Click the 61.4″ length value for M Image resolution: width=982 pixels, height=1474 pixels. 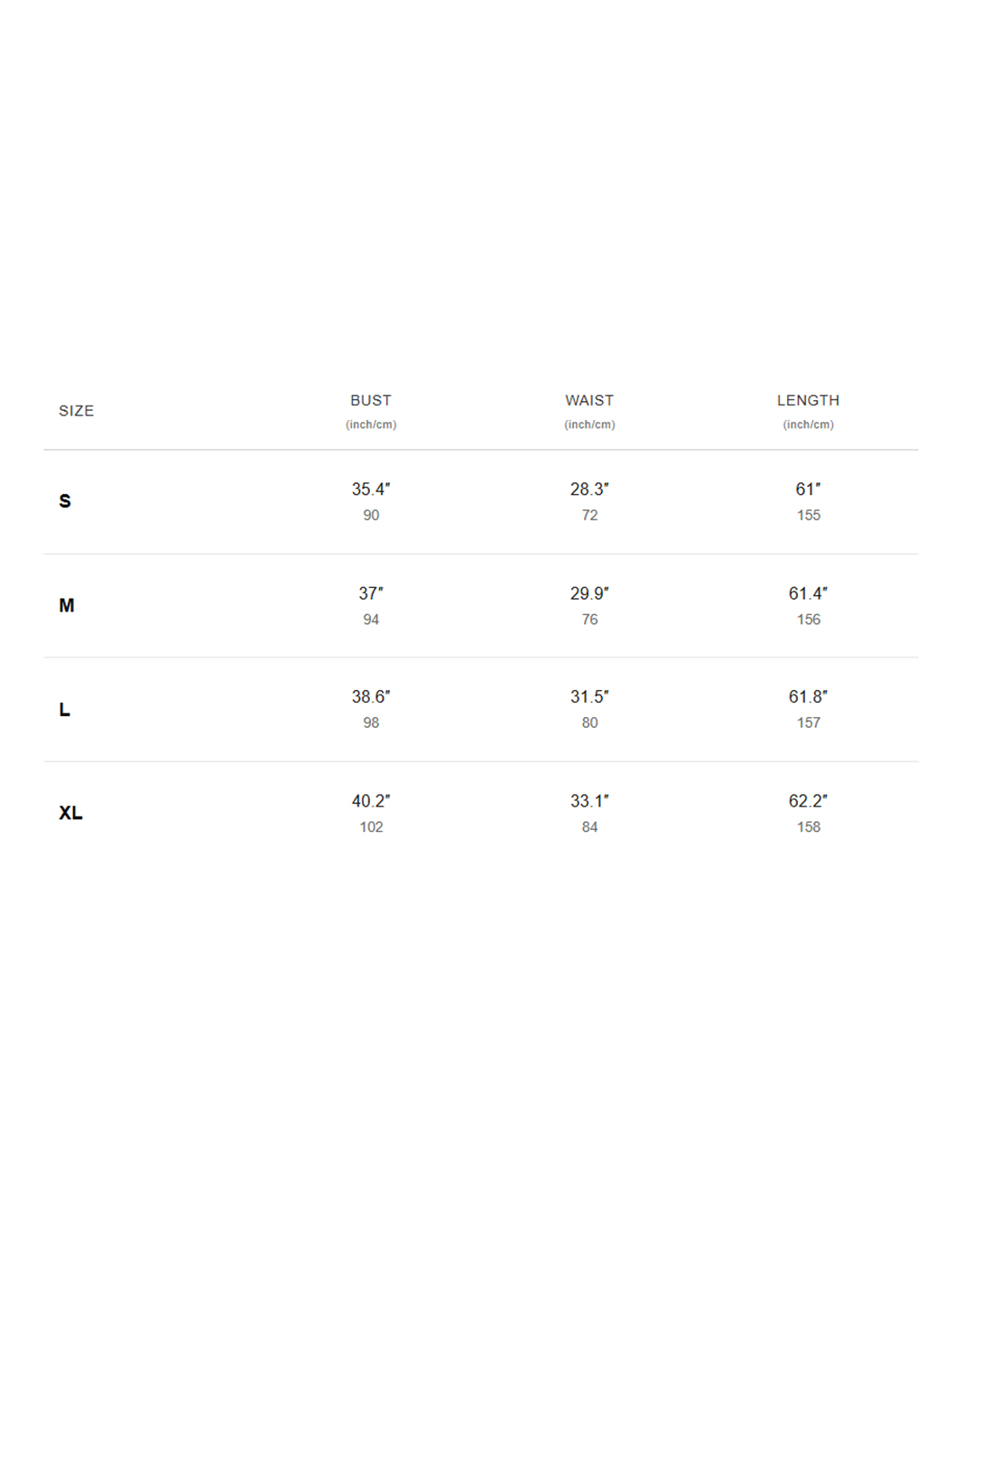(x=808, y=593)
